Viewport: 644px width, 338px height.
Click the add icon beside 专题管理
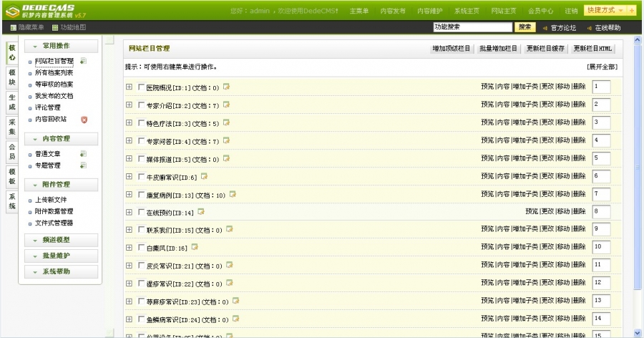pyautogui.click(x=83, y=165)
